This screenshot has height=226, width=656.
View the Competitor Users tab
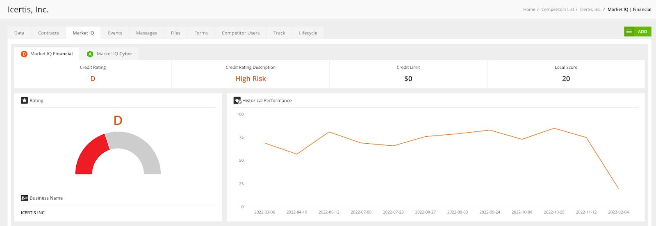[x=241, y=33]
